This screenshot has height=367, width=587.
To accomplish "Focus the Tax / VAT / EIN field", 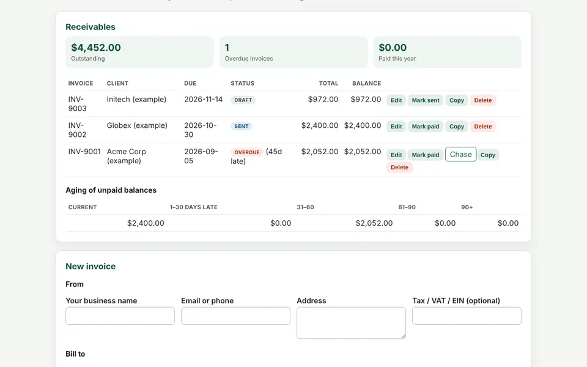I will pos(467,316).
